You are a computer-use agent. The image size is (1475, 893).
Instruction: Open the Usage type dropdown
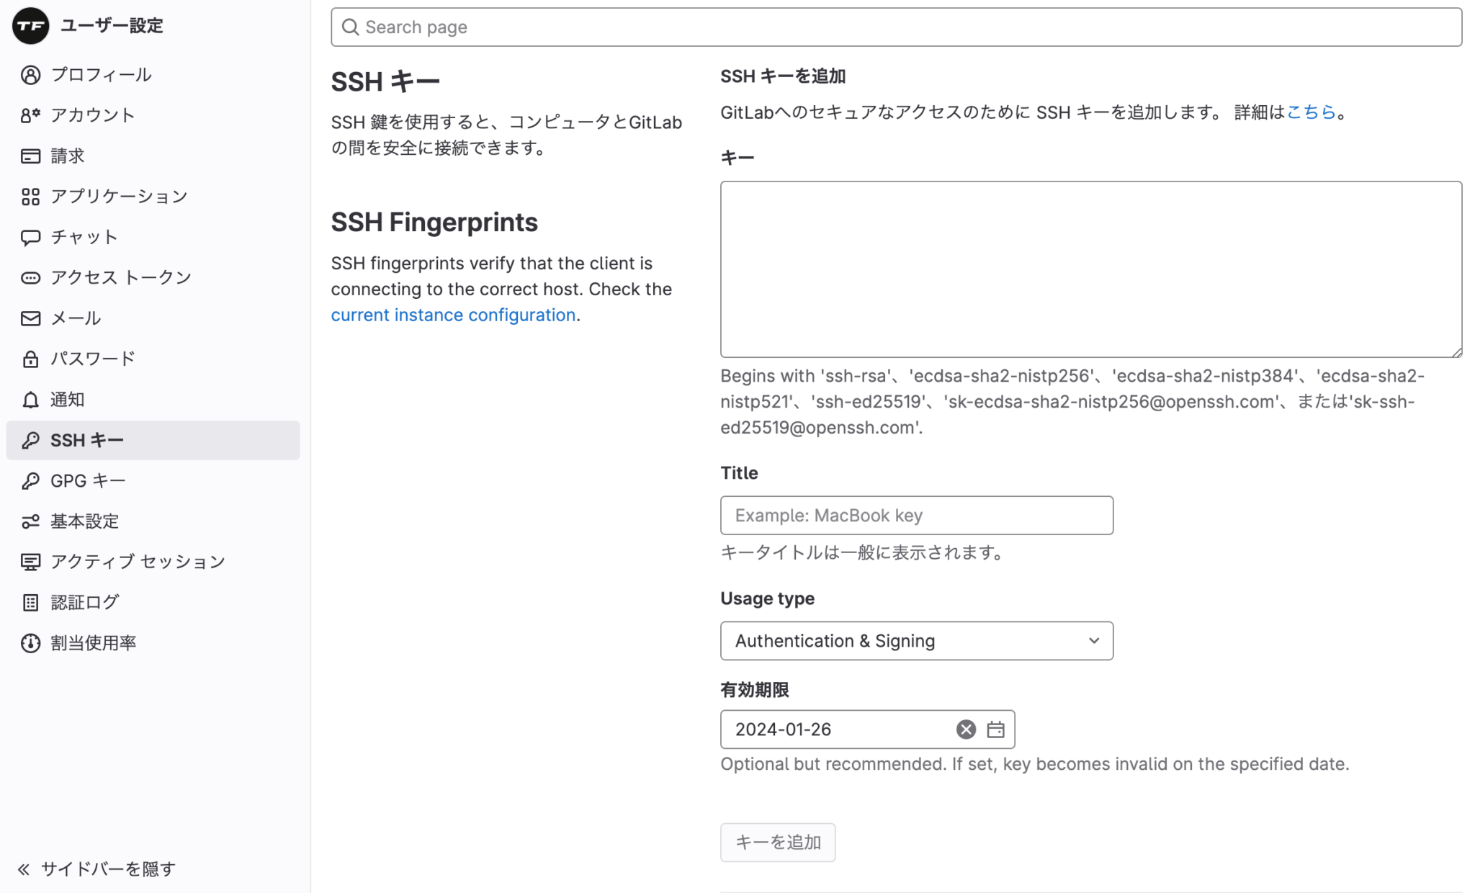[x=915, y=640]
